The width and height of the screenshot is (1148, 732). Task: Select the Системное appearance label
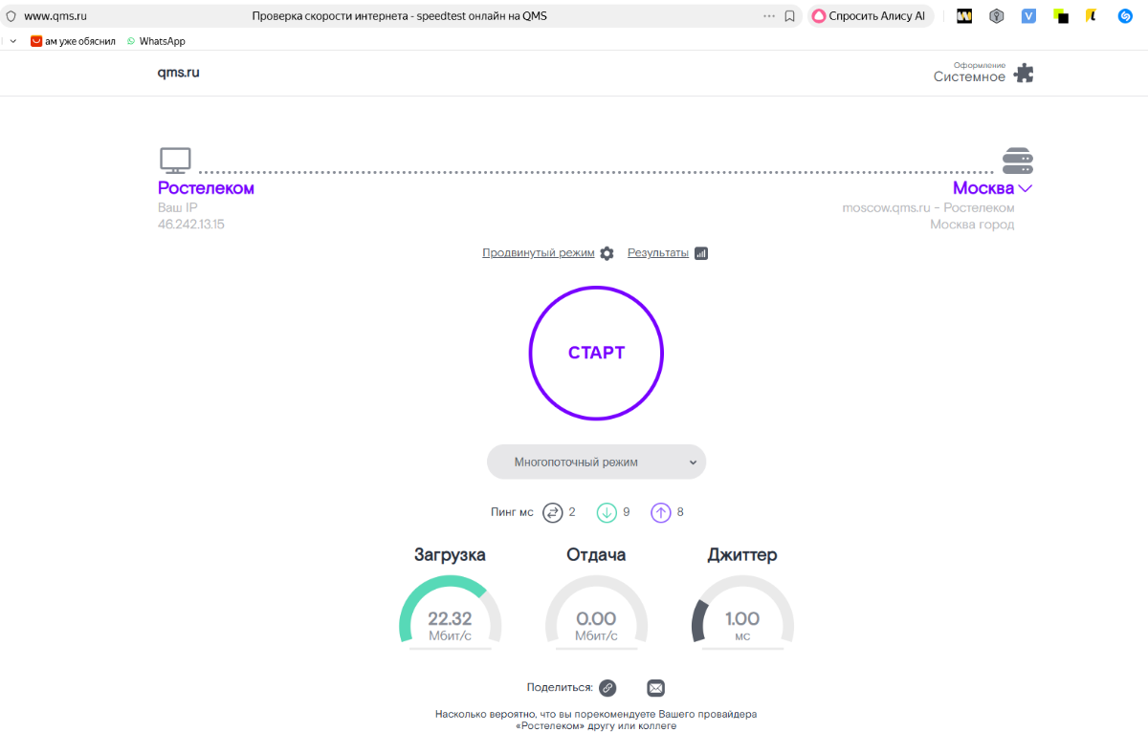point(969,77)
